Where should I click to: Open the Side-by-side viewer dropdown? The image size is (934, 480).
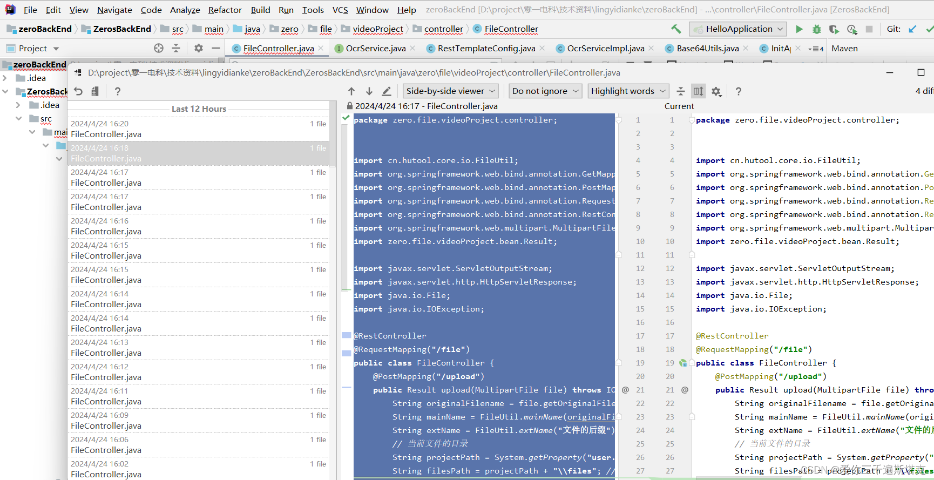(x=450, y=91)
